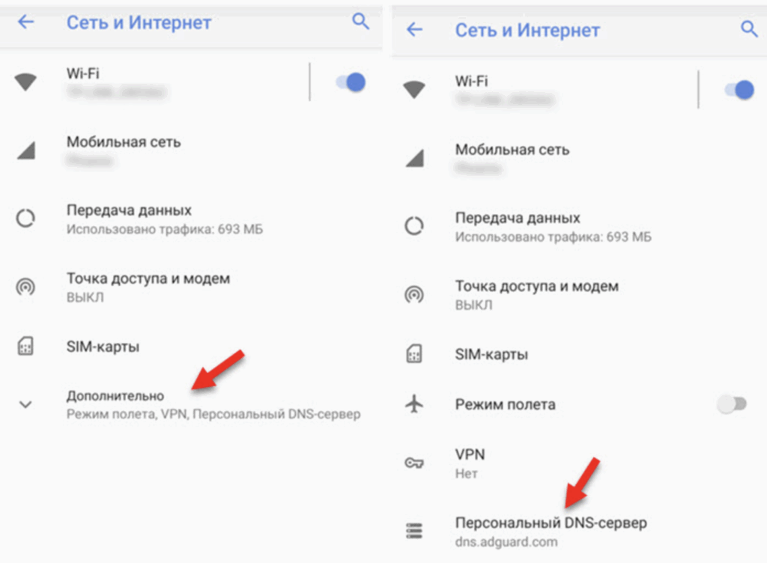Open search in the left panel
This screenshot has width=767, height=563.
pyautogui.click(x=360, y=21)
